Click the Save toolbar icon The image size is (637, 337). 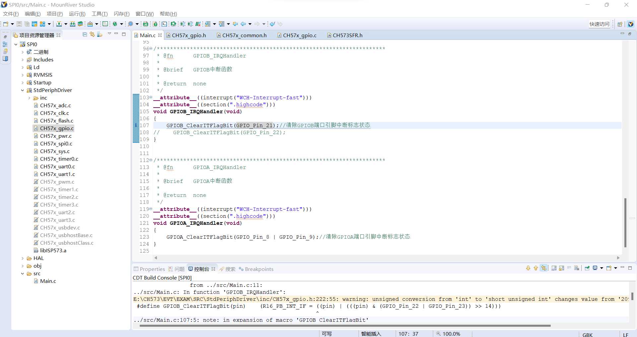point(19,24)
